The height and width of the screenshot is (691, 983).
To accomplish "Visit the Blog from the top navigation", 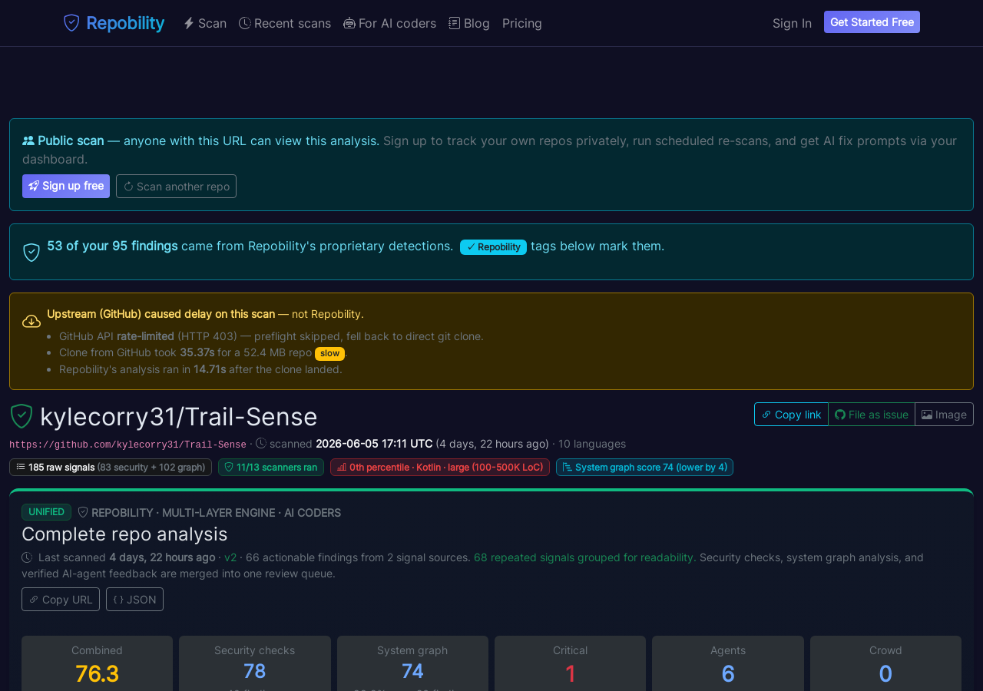I will [469, 23].
